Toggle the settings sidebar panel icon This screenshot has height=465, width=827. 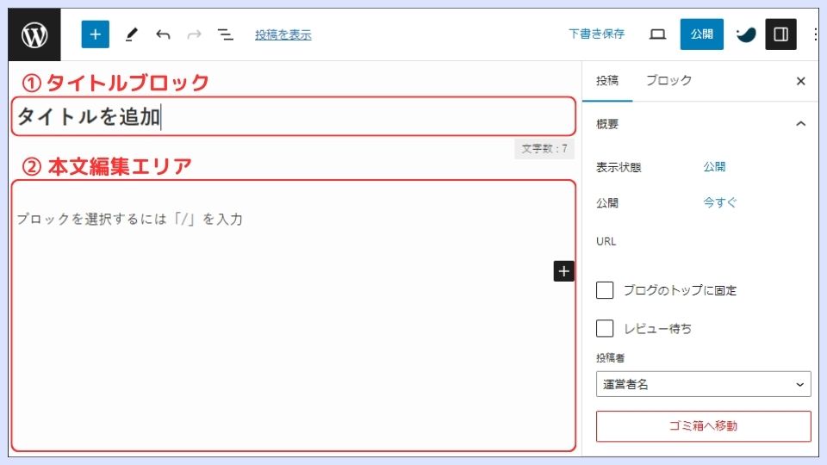click(780, 34)
